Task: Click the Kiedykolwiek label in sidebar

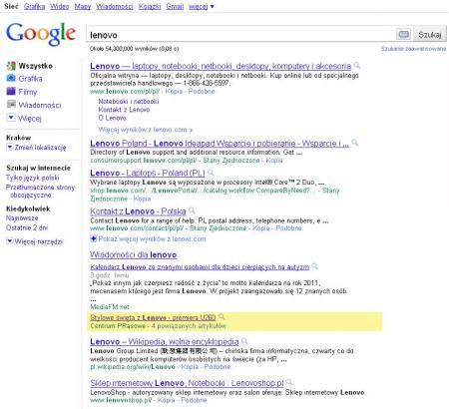Action: tap(28, 208)
